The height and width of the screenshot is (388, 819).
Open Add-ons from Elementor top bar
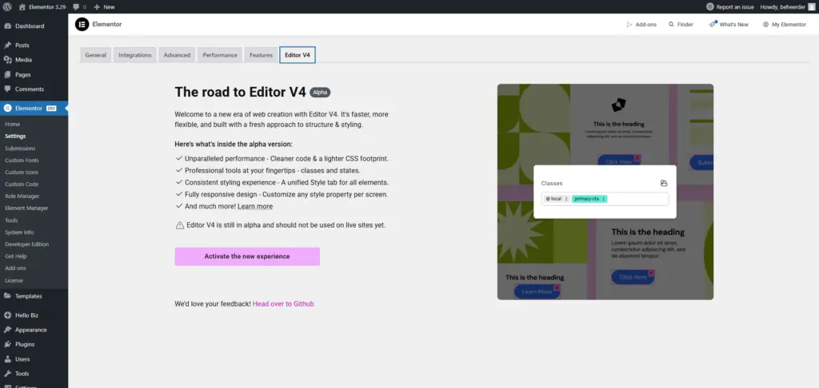tap(641, 25)
